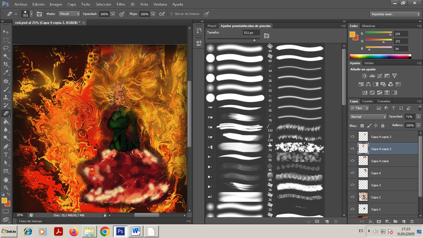Open the brush preset picker 511 dropdown
Screen dimensions: 423x238
click(x=31, y=14)
